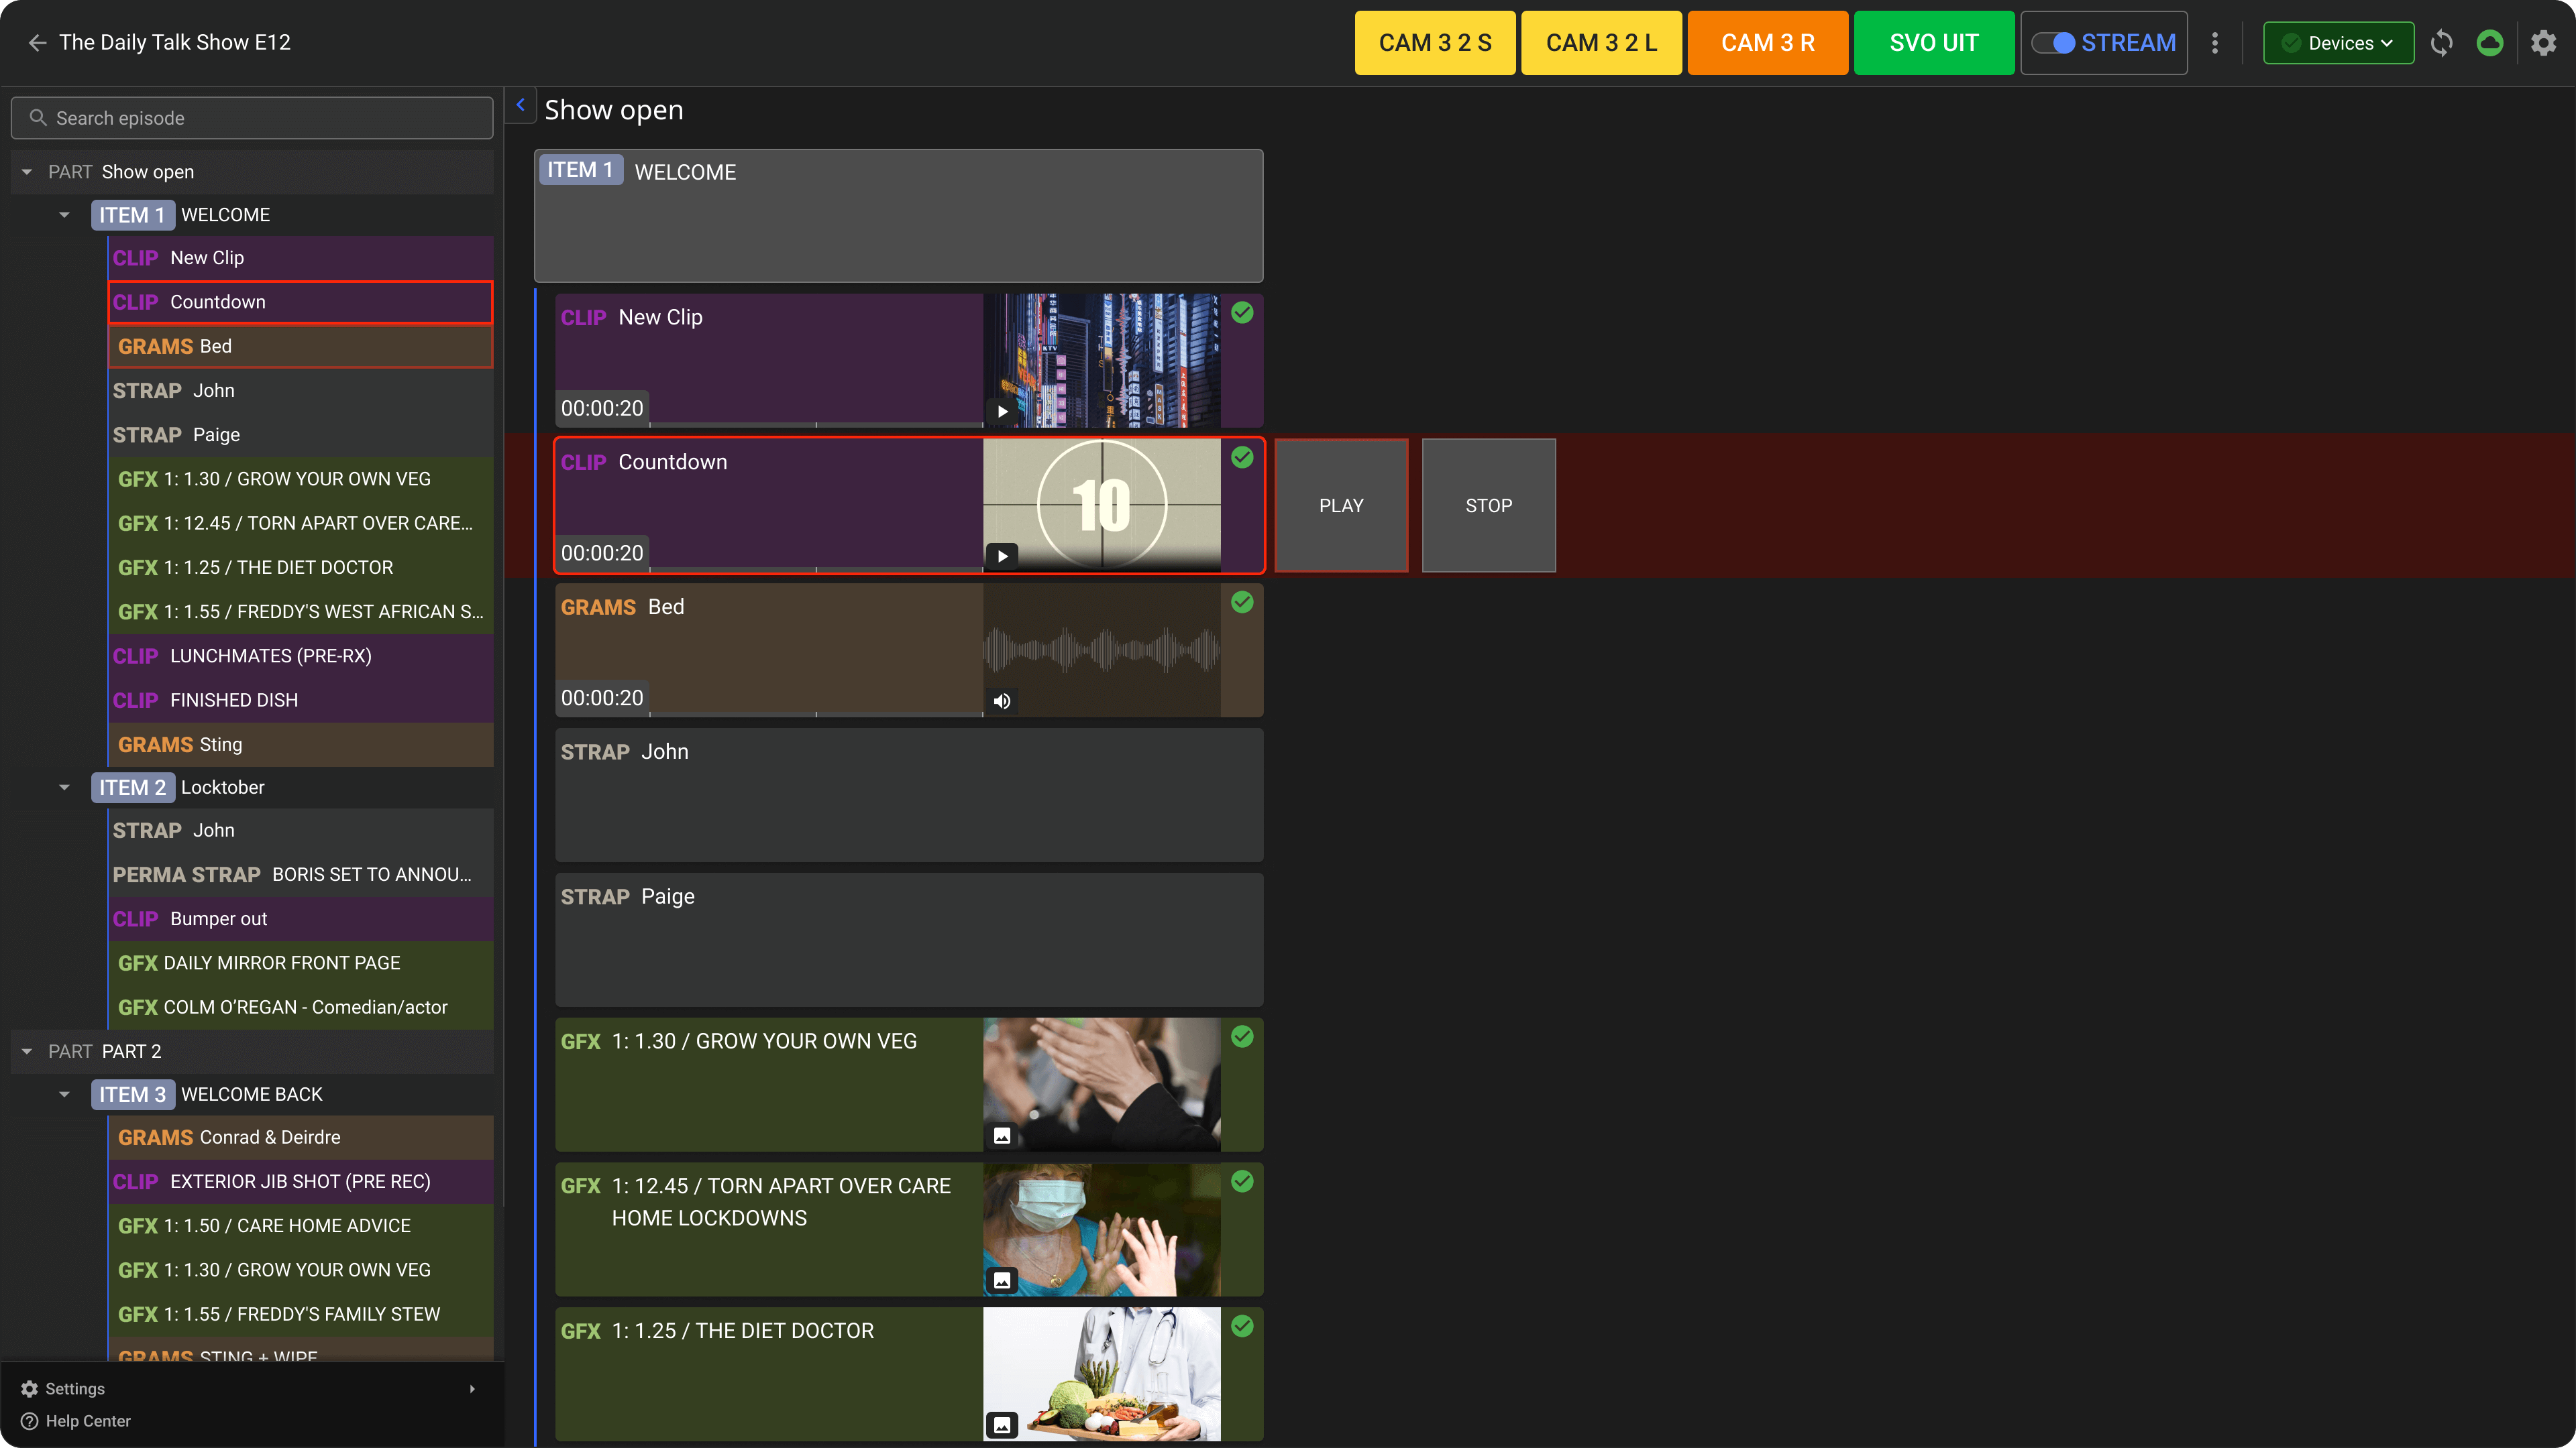Select CLIP EXTERIOR JIB SHOT (PRE REC)
The height and width of the screenshot is (1448, 2576).
pyautogui.click(x=300, y=1181)
